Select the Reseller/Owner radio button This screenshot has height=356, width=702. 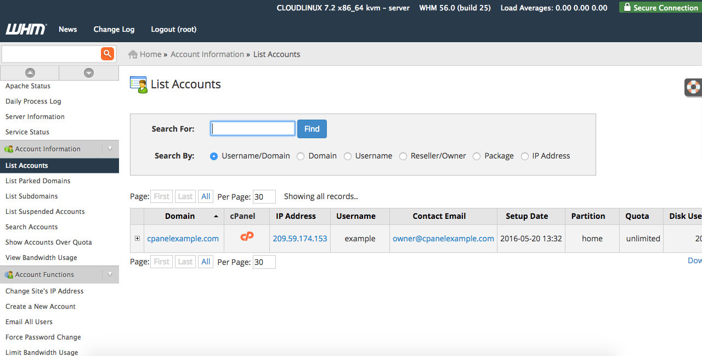point(403,156)
